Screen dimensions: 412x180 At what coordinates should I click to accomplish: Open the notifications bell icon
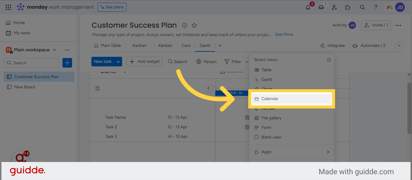[x=308, y=7]
